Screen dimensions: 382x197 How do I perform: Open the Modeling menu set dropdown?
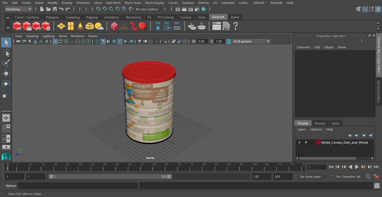tap(19, 9)
